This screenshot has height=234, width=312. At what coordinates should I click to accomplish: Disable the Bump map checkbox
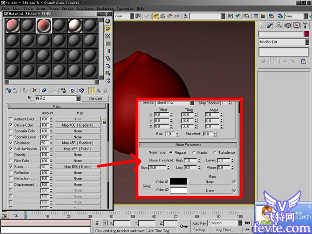[11, 167]
